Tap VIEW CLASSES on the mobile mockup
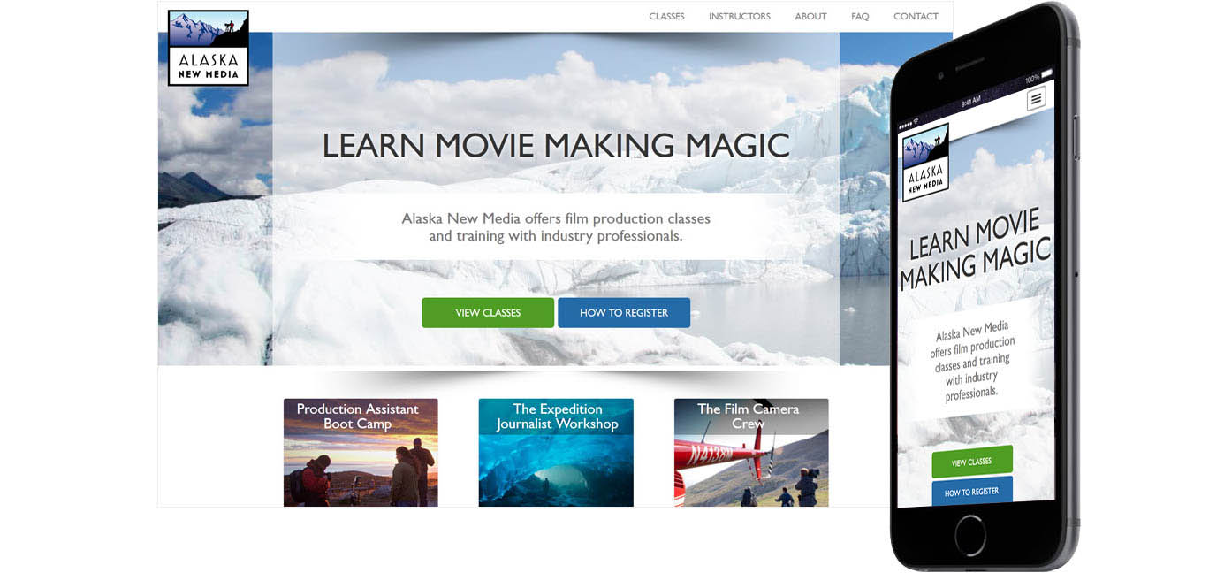The height and width of the screenshot is (573, 1209). 972,462
